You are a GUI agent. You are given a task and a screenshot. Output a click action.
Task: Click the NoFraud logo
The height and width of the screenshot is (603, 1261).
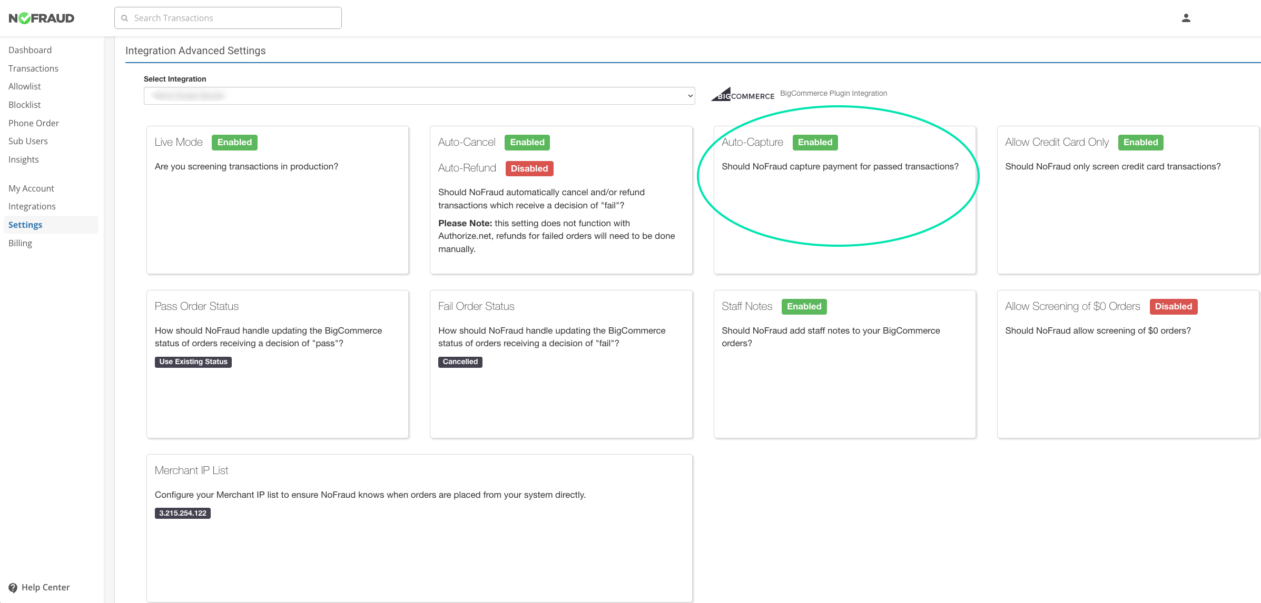[41, 17]
